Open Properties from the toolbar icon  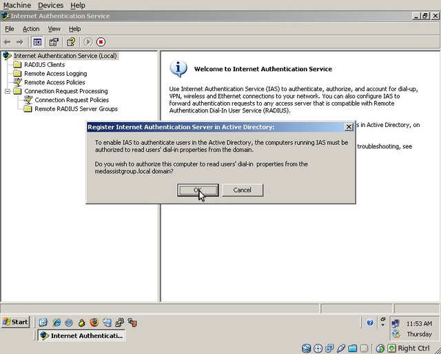pyautogui.click(x=54, y=42)
